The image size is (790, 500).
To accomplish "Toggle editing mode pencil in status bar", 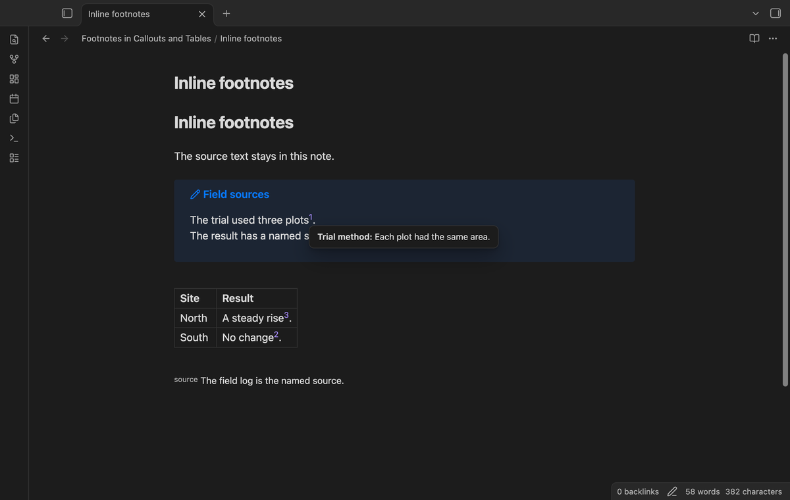I will 672,491.
